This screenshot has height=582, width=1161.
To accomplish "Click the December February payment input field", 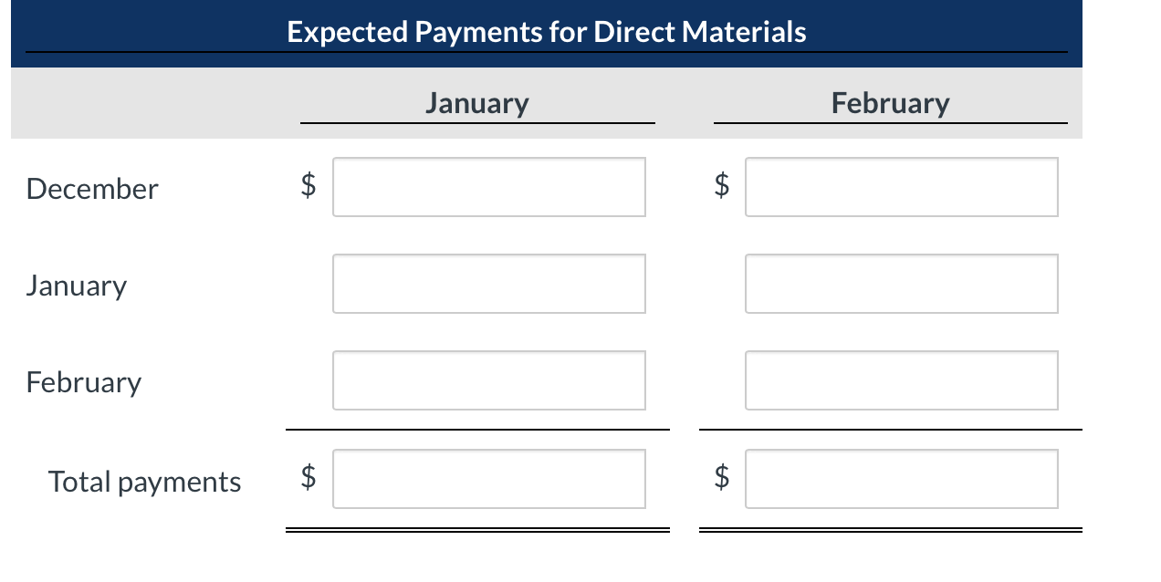I will click(x=901, y=187).
